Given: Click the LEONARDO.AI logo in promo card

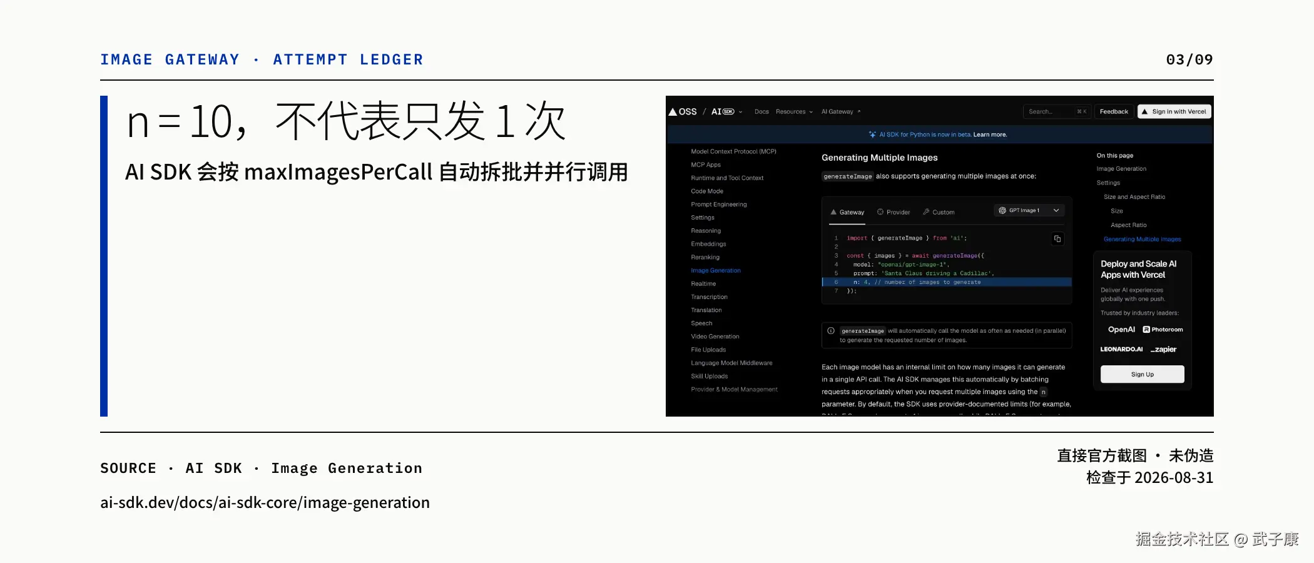Looking at the screenshot, I should pos(1121,349).
